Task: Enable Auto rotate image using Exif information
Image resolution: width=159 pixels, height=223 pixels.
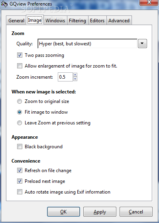Action: (x=20, y=192)
